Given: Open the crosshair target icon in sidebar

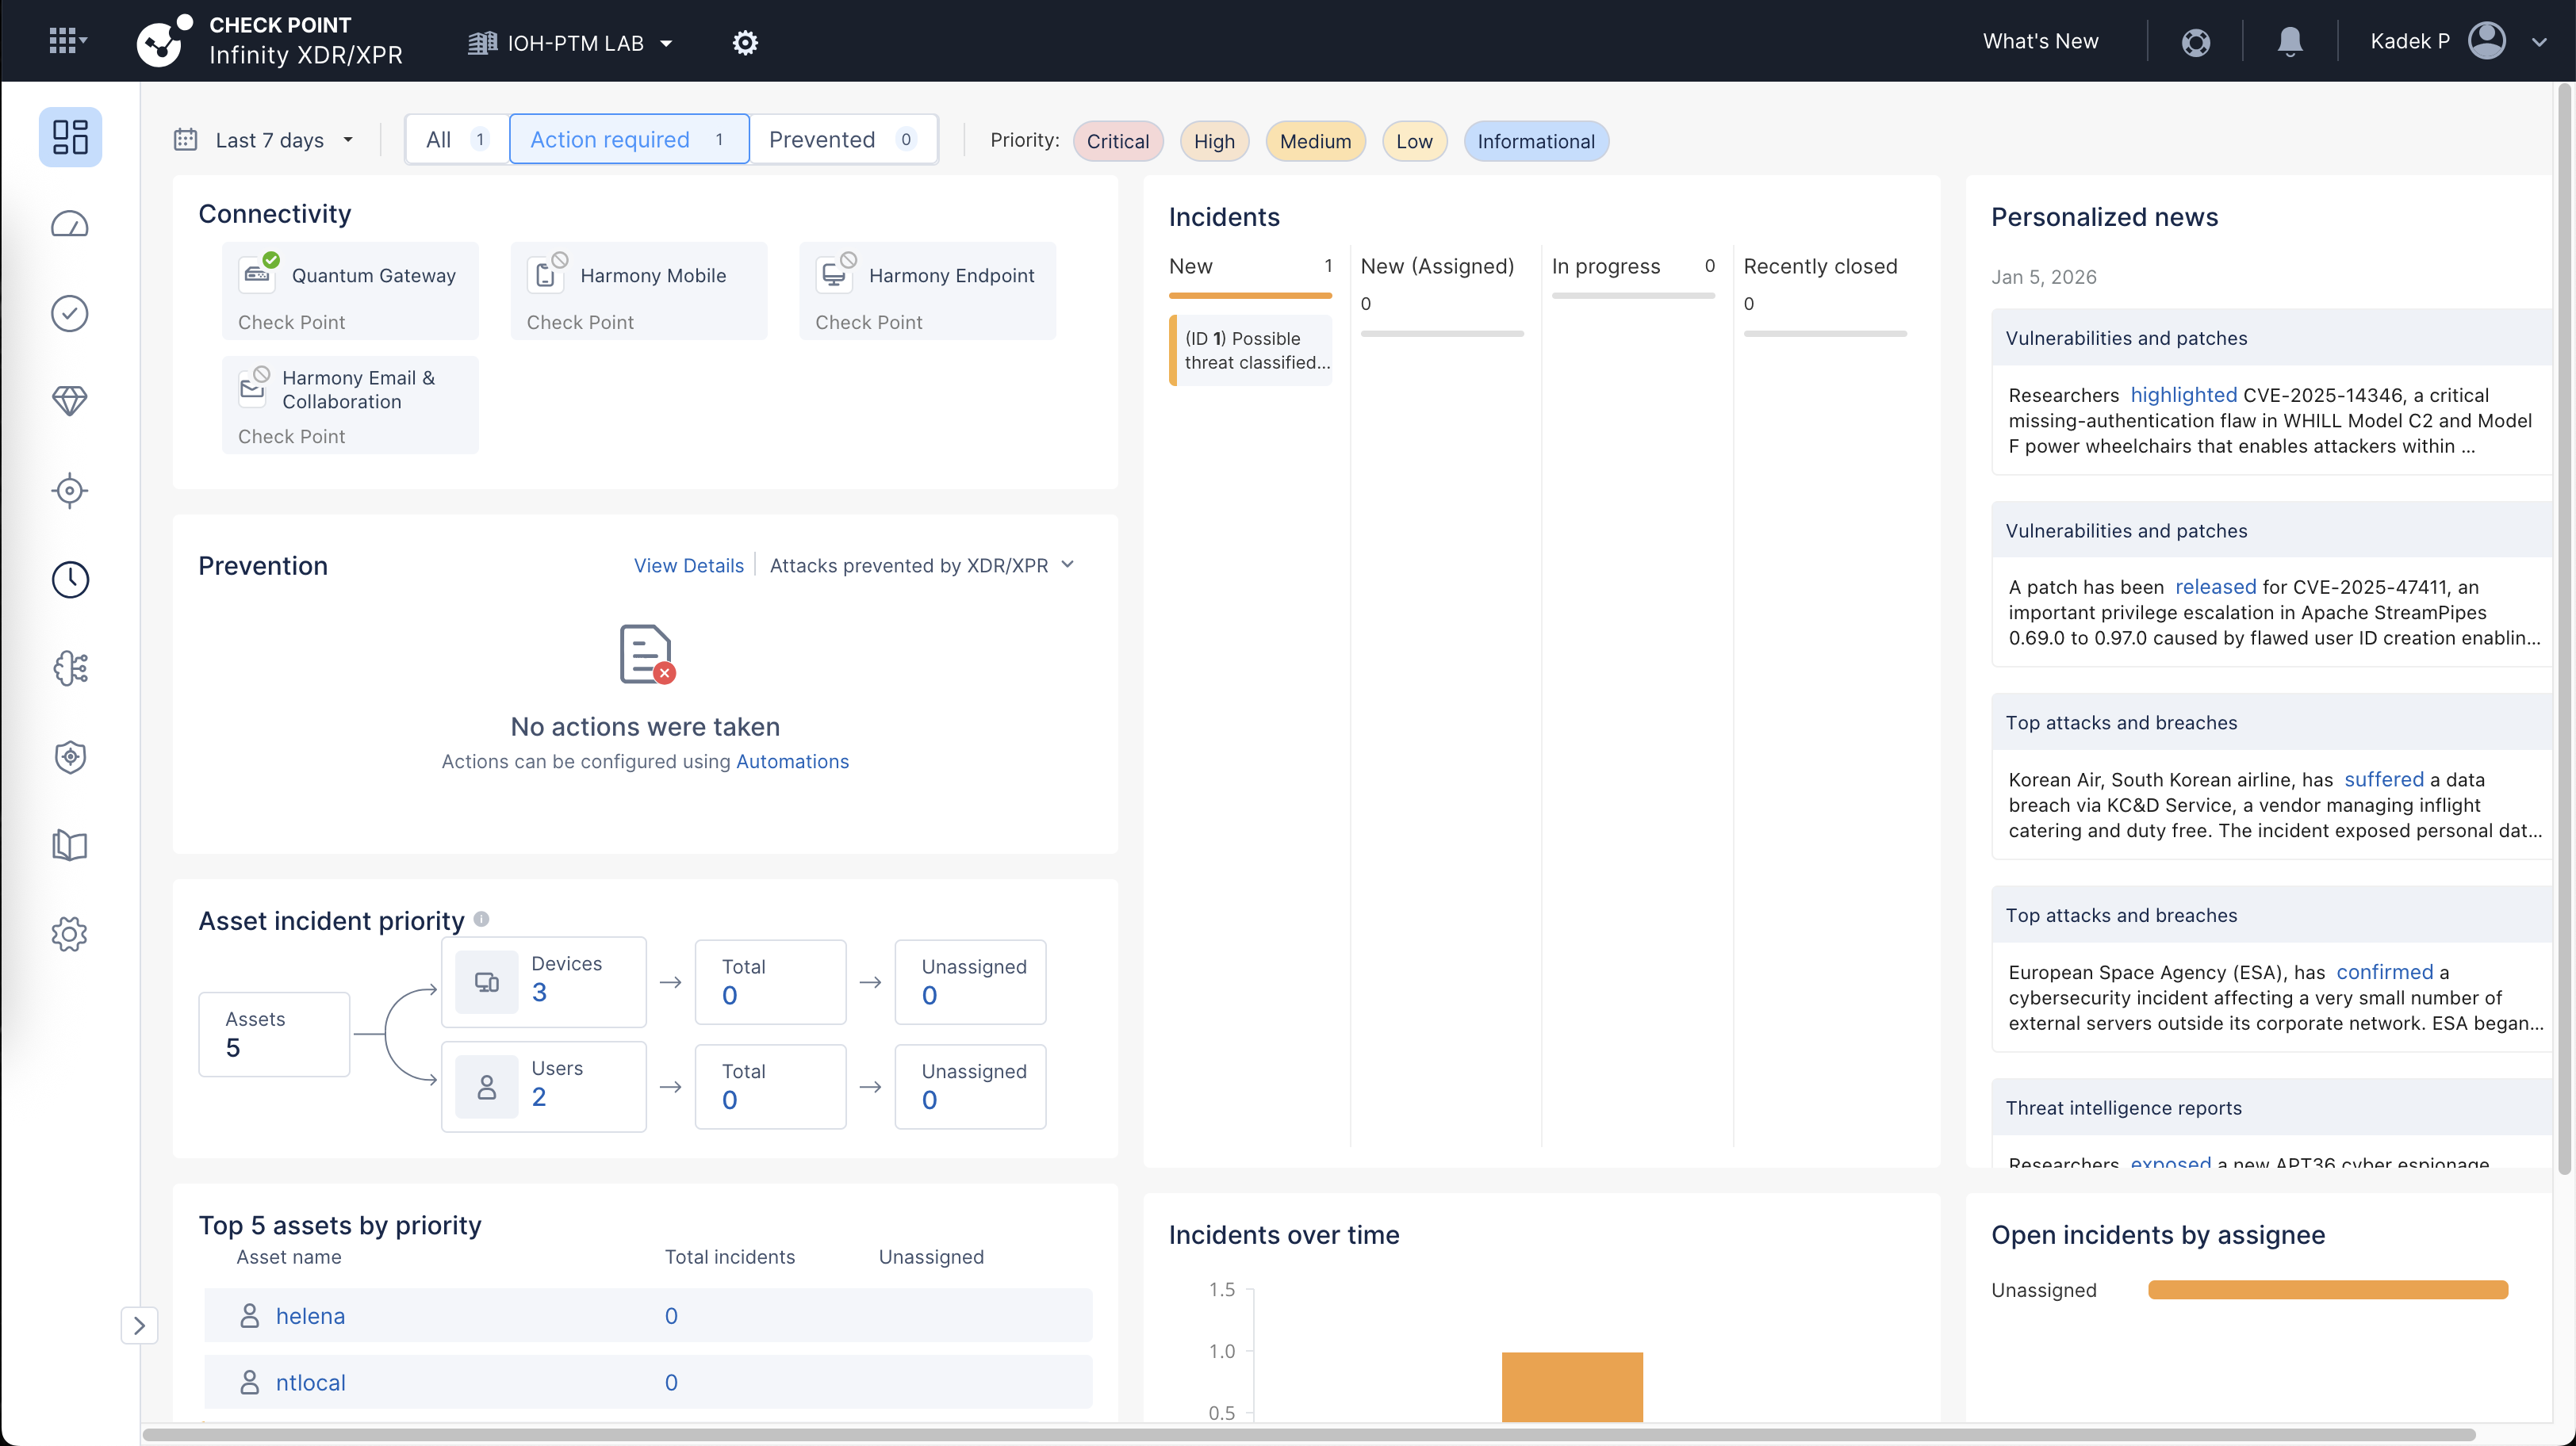Looking at the screenshot, I should click(70, 491).
